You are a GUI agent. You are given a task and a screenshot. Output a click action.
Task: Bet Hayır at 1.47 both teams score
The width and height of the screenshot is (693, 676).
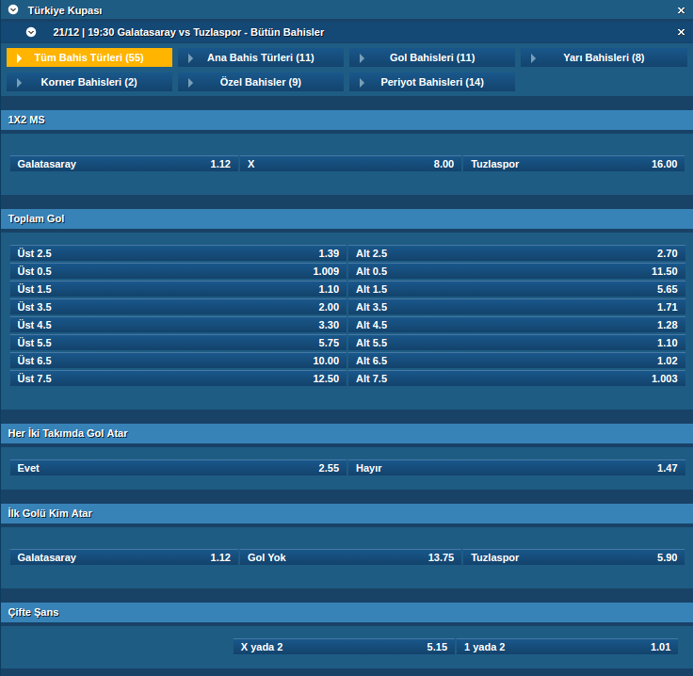[517, 468]
